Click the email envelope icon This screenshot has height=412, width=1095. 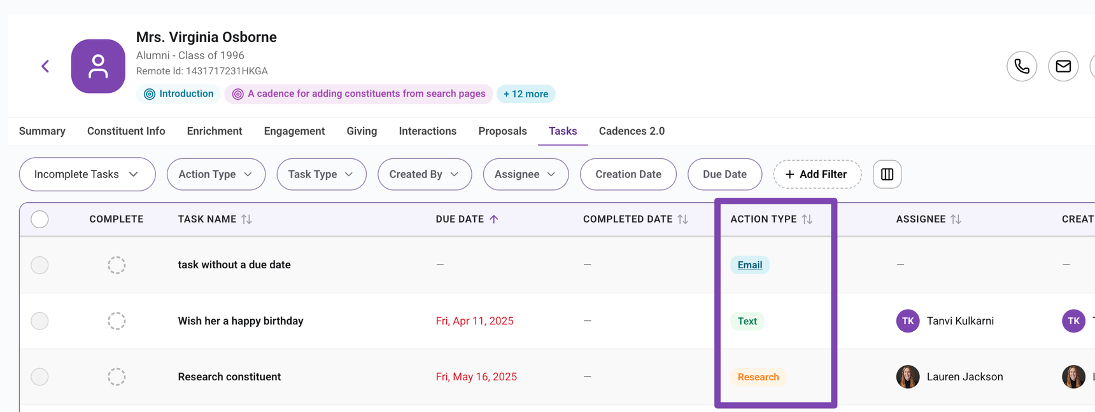tap(1063, 66)
